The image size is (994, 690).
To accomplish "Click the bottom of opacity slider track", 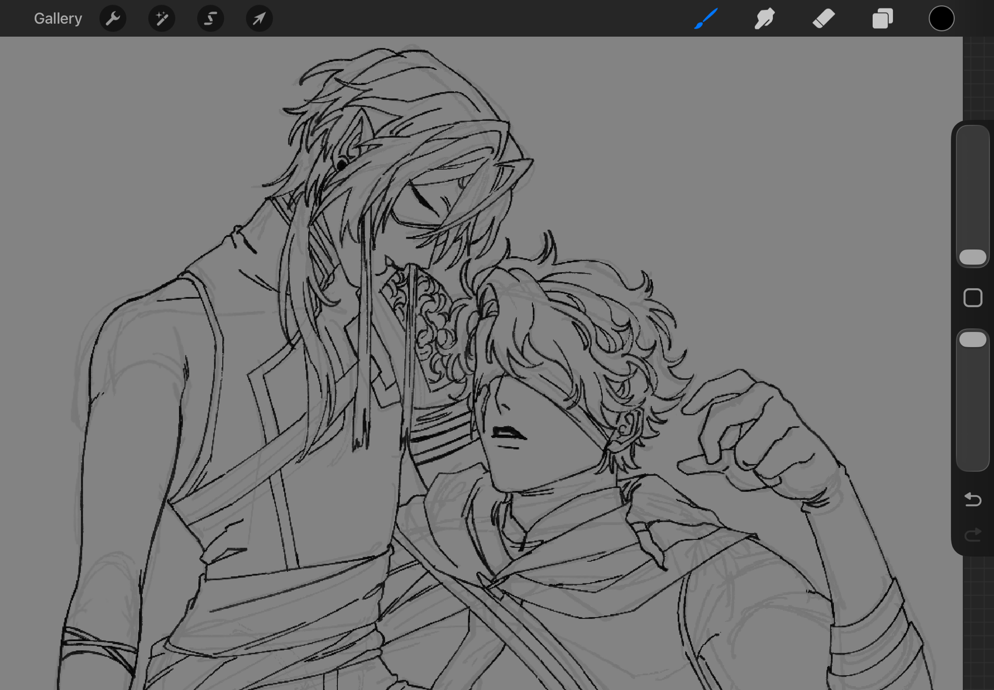I will click(973, 460).
